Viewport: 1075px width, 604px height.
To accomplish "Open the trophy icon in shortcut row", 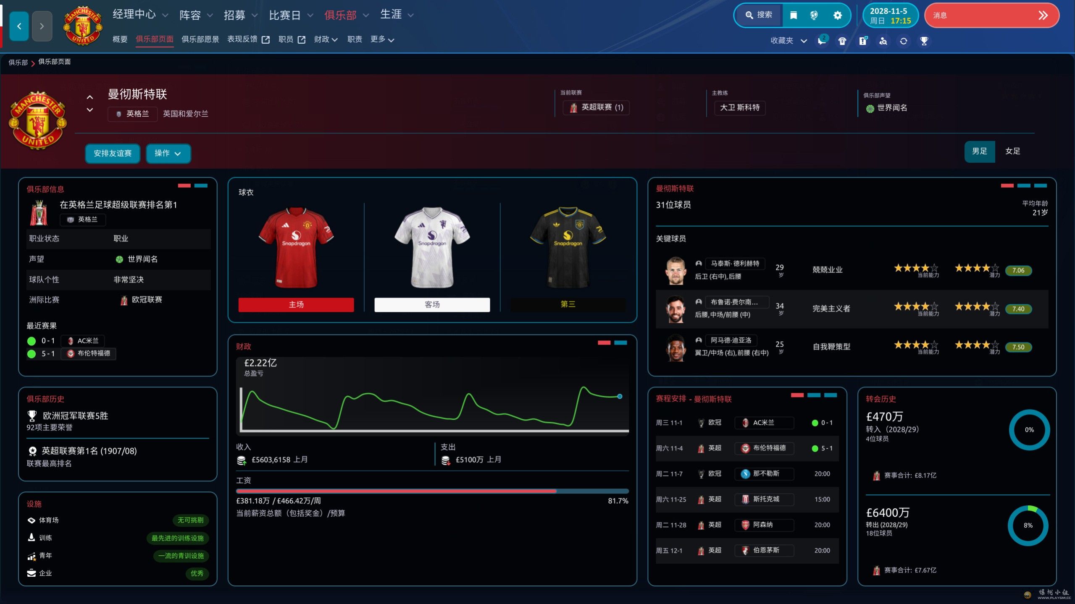I will (x=924, y=41).
